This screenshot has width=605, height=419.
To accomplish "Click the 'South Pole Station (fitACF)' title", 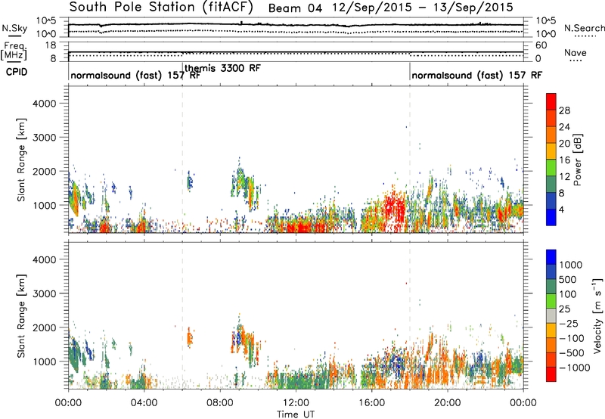I will [x=161, y=8].
